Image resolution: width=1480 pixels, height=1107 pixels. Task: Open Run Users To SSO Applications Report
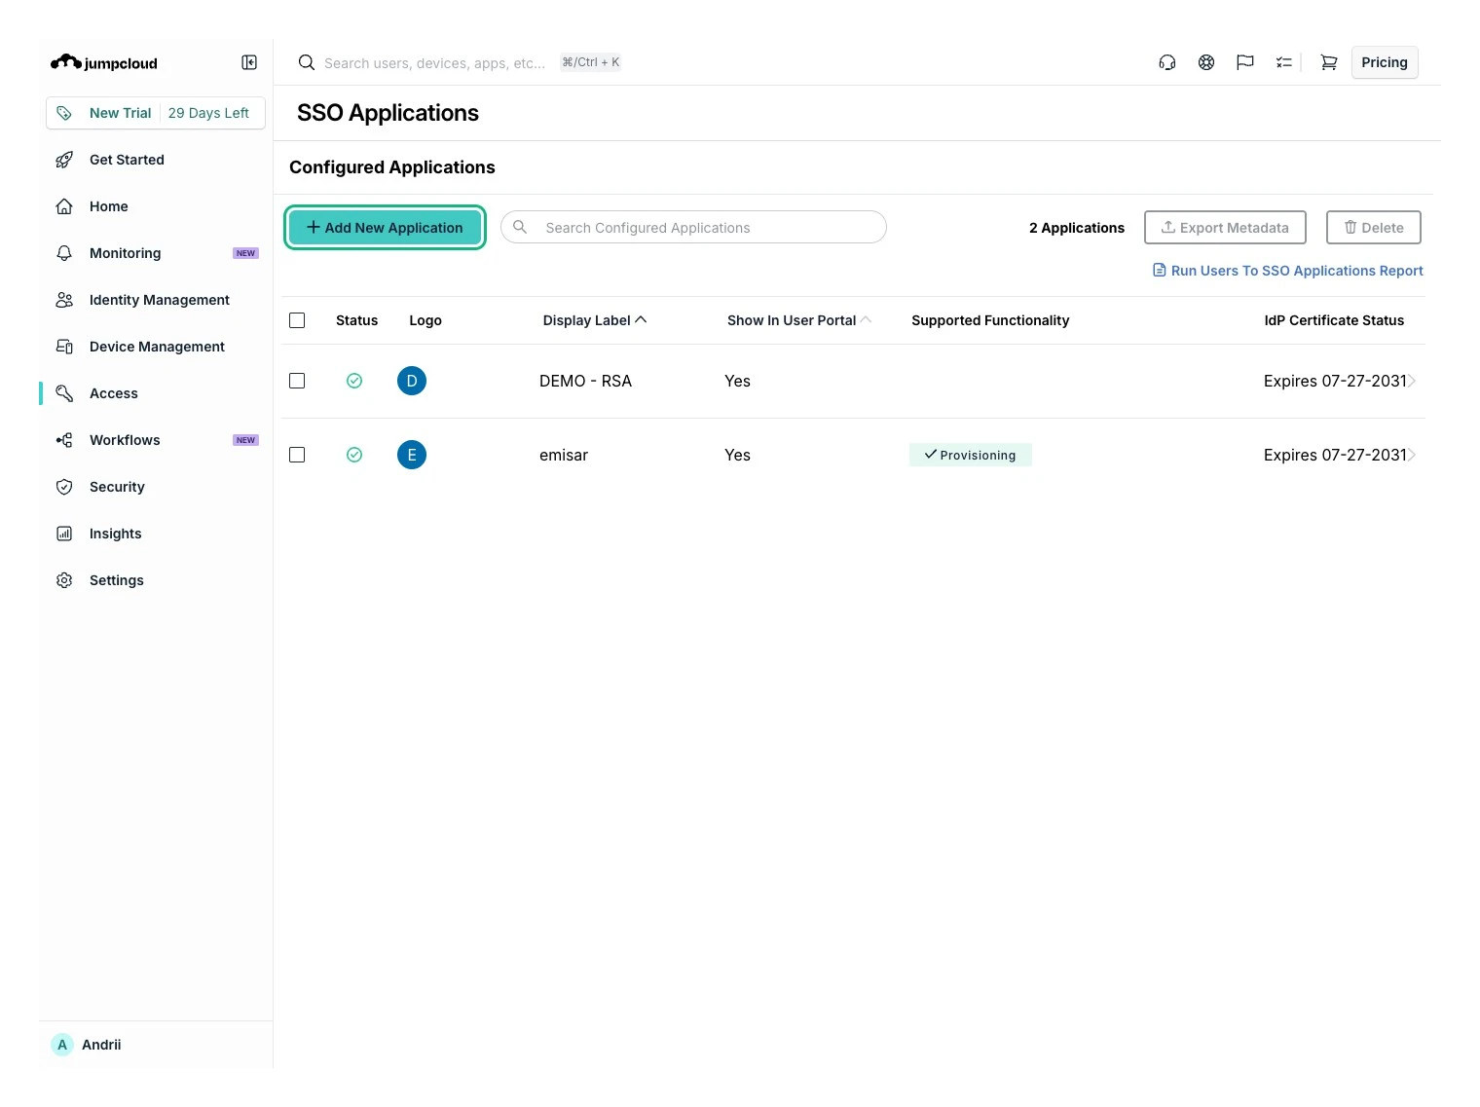1288,271
